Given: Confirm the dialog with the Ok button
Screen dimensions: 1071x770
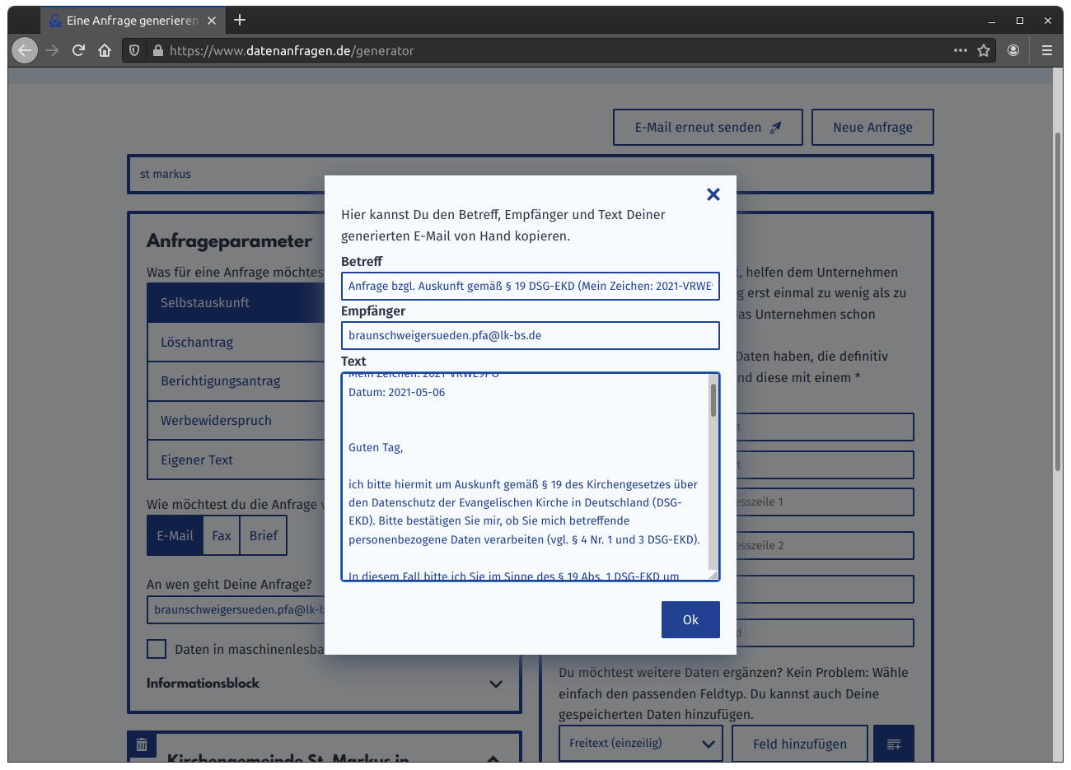Looking at the screenshot, I should [690, 619].
